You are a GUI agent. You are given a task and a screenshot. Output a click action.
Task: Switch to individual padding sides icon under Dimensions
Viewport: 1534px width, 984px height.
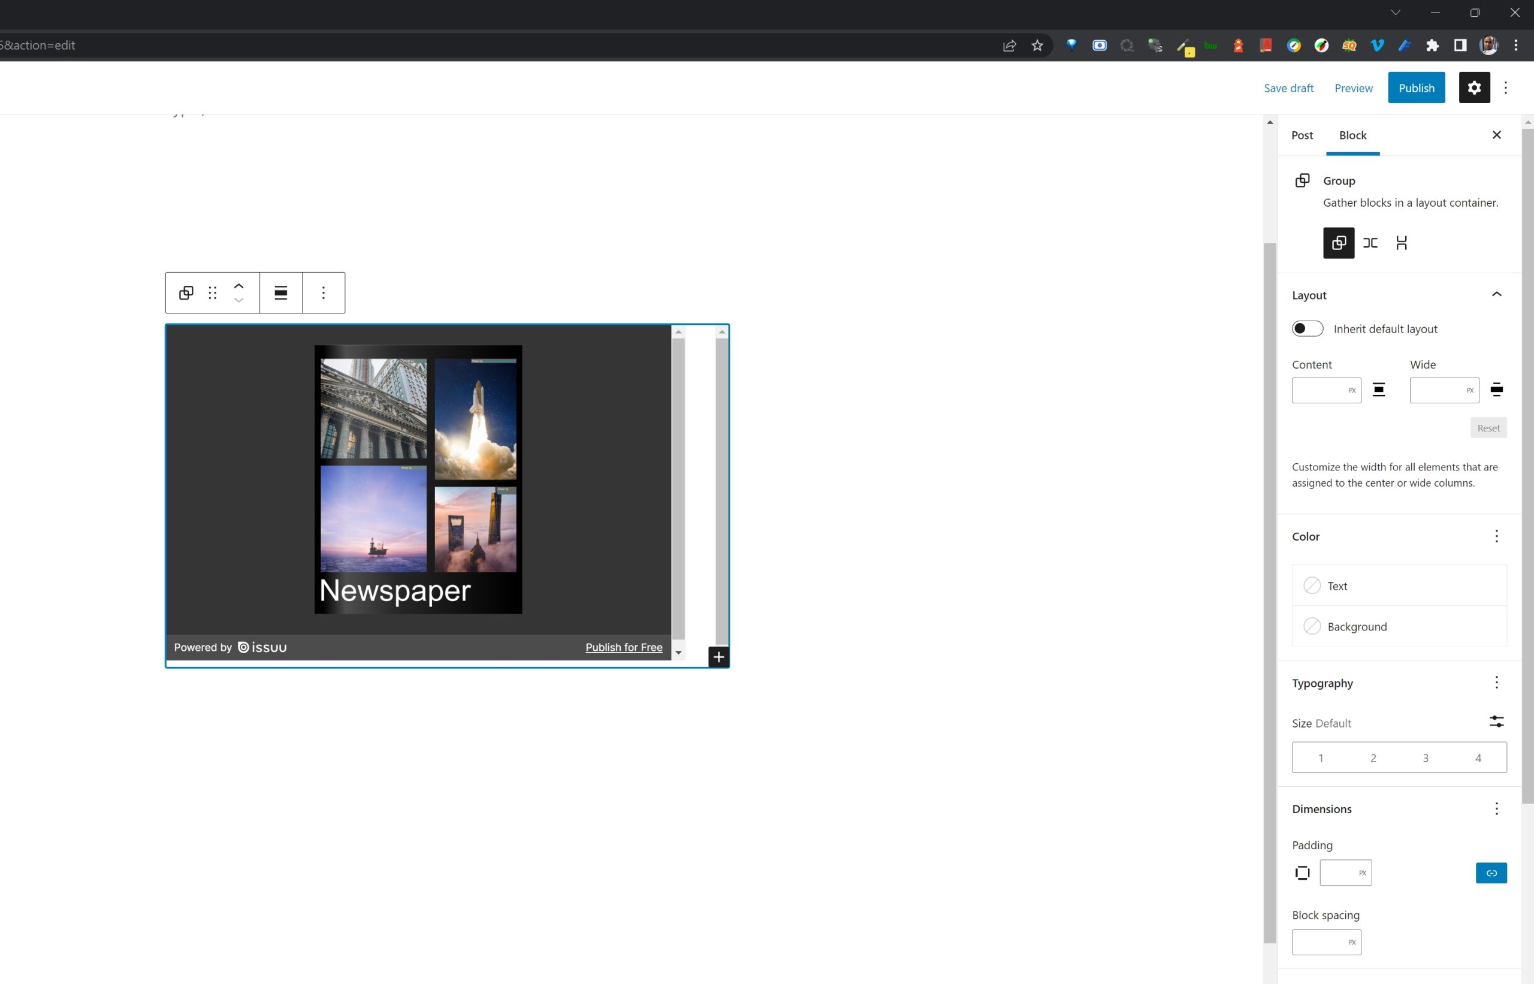click(1303, 872)
